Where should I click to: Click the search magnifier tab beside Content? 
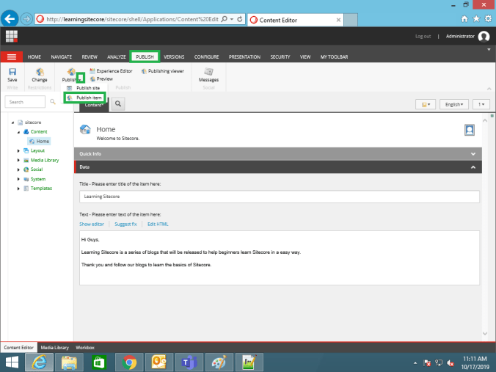[117, 104]
